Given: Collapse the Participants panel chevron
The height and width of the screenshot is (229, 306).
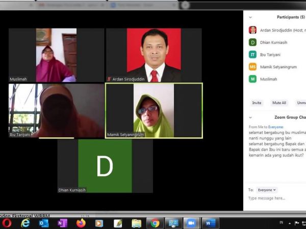Looking at the screenshot, I should click(250, 17).
